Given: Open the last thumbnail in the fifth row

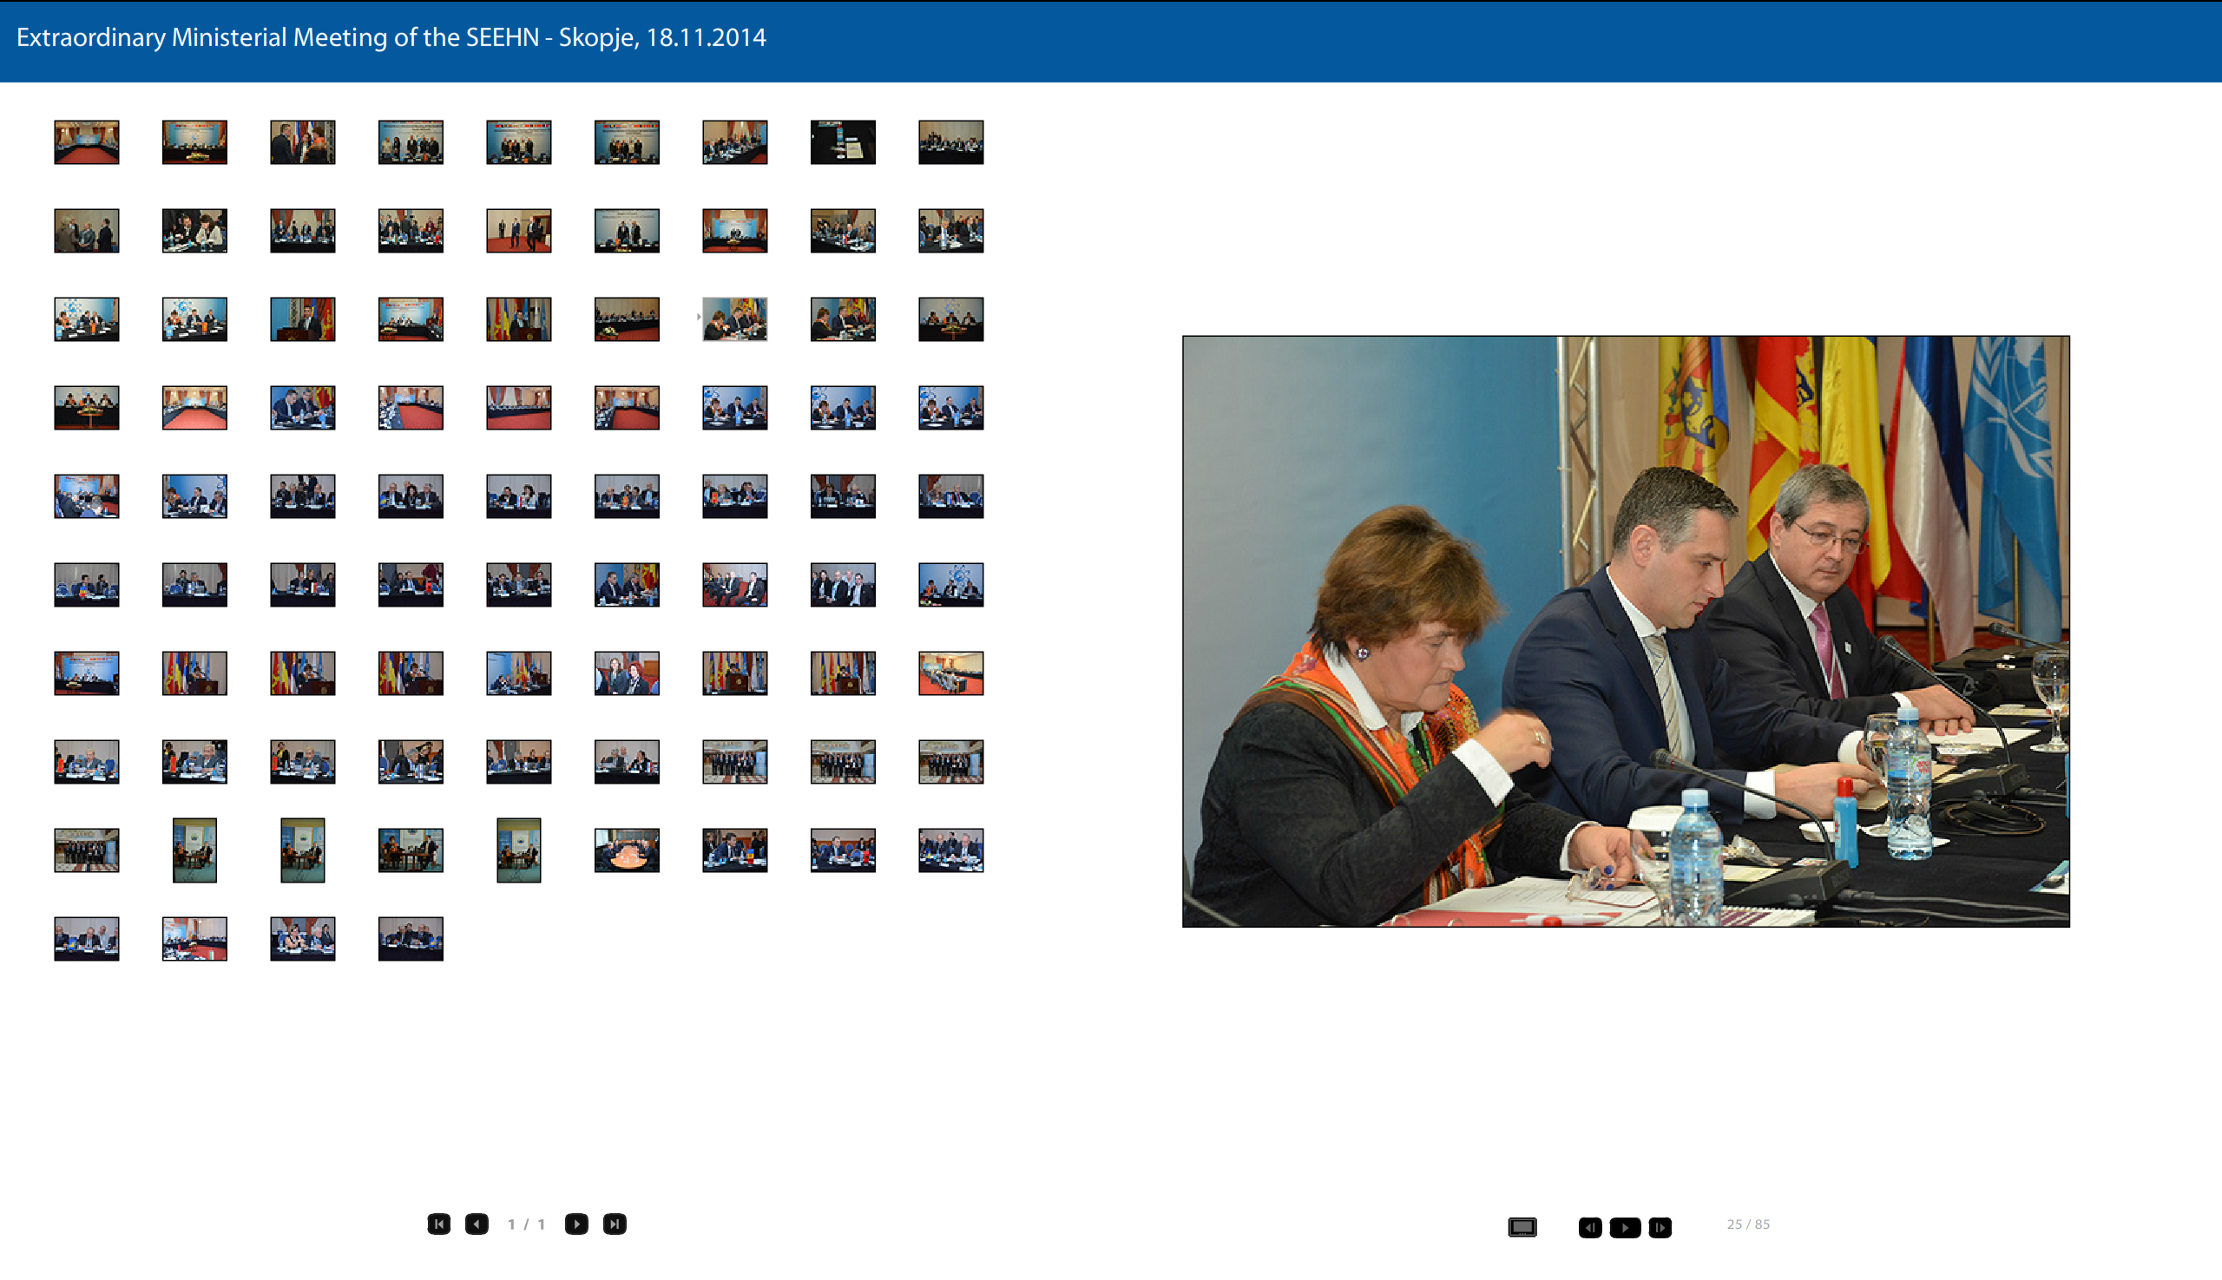Looking at the screenshot, I should pyautogui.click(x=950, y=496).
